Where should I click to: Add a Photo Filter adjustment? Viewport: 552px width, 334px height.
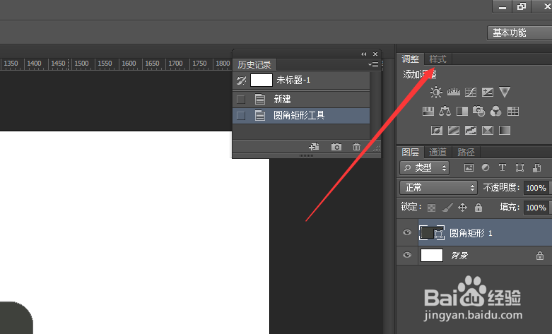pyautogui.click(x=478, y=112)
